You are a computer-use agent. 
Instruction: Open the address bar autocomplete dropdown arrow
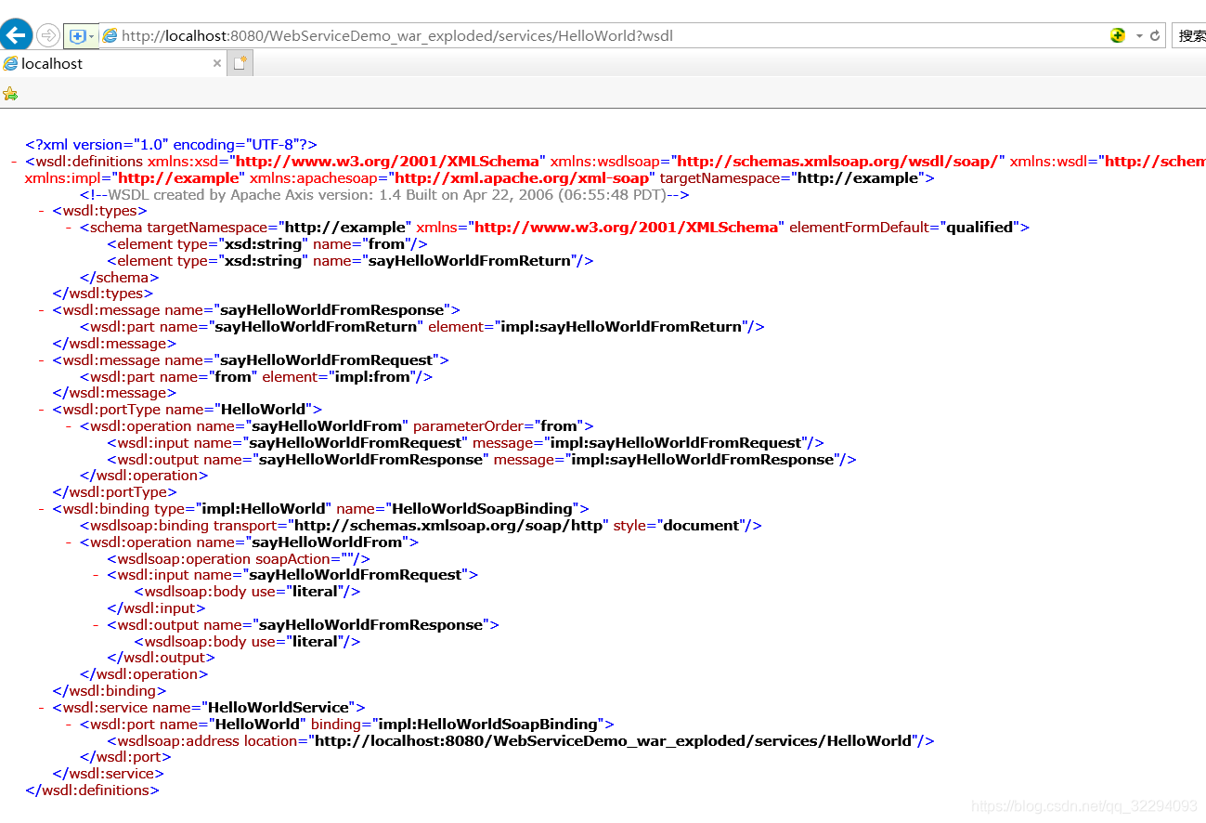(1139, 36)
